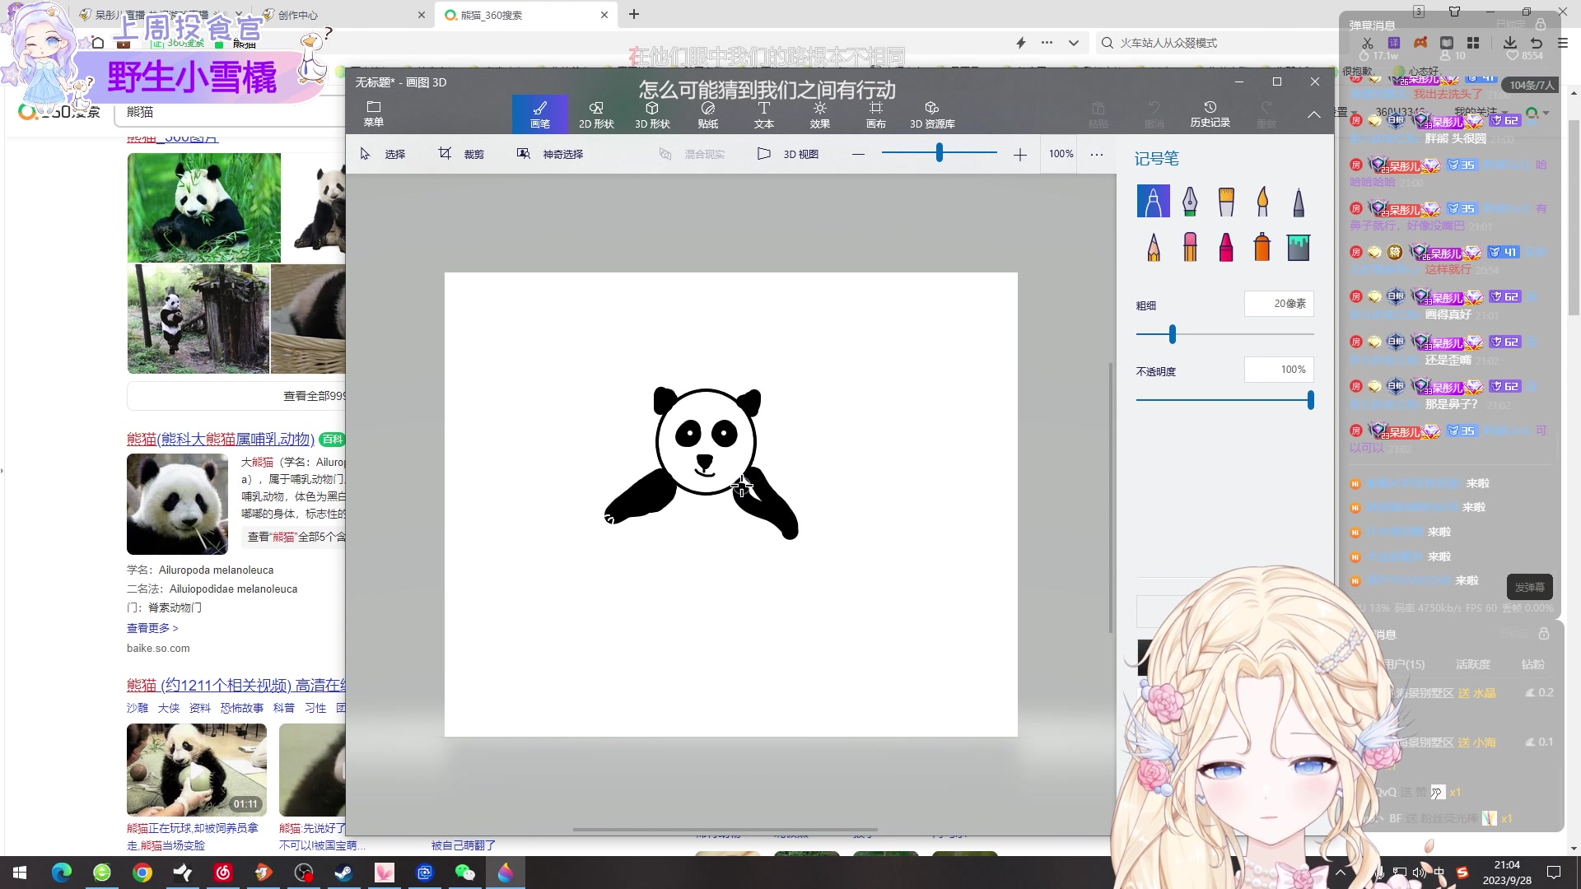This screenshot has height=889, width=1581.
Task: Open a new browser tab
Action: coord(634,14)
